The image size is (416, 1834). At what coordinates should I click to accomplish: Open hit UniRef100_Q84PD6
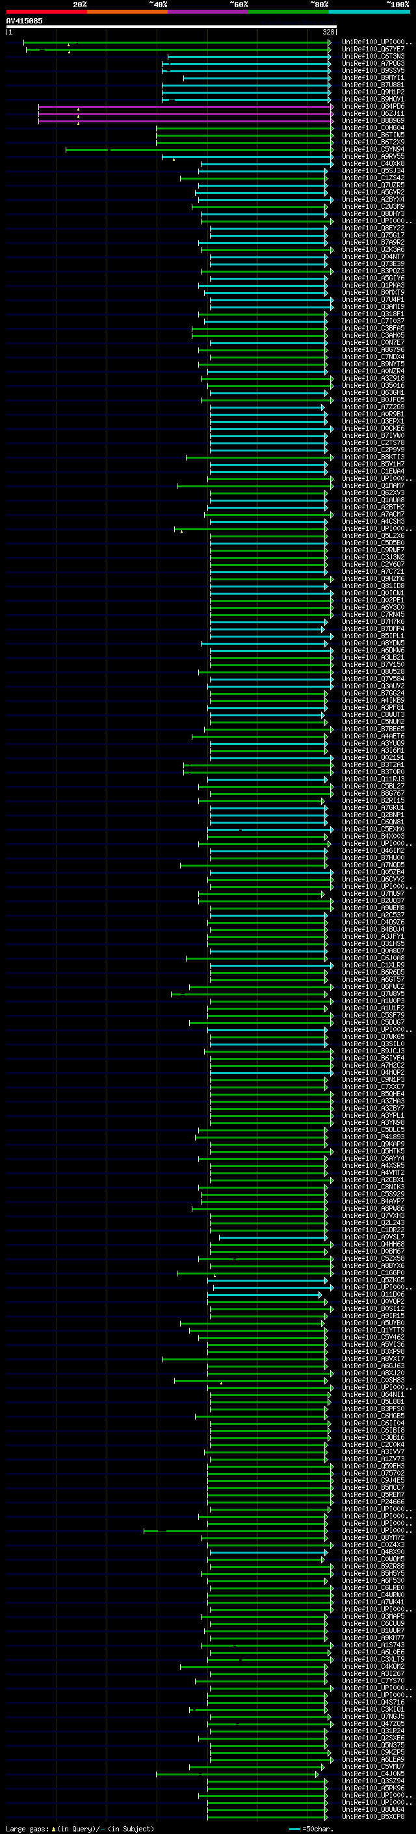373,106
